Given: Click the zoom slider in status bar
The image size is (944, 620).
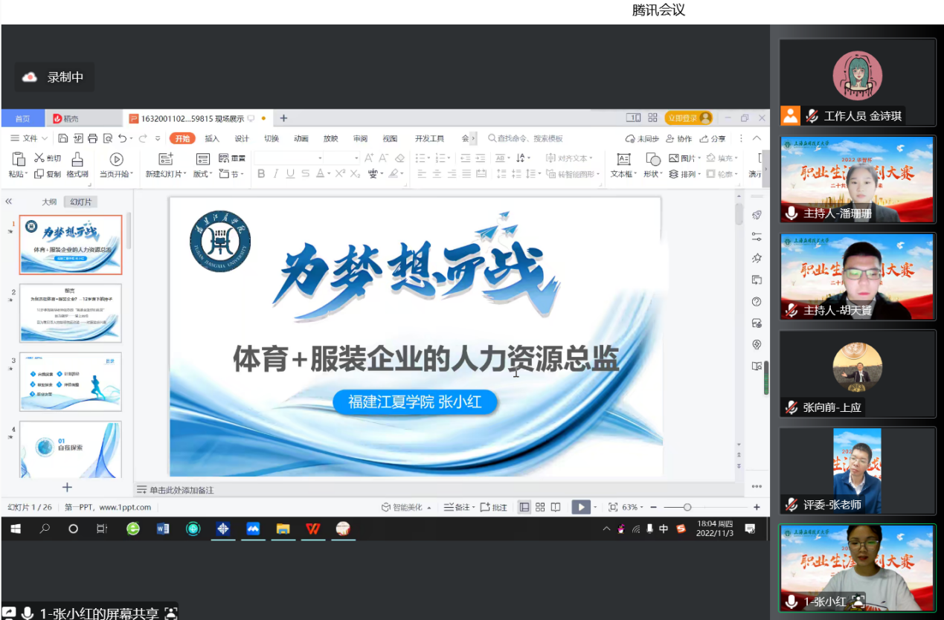Looking at the screenshot, I should click(687, 507).
